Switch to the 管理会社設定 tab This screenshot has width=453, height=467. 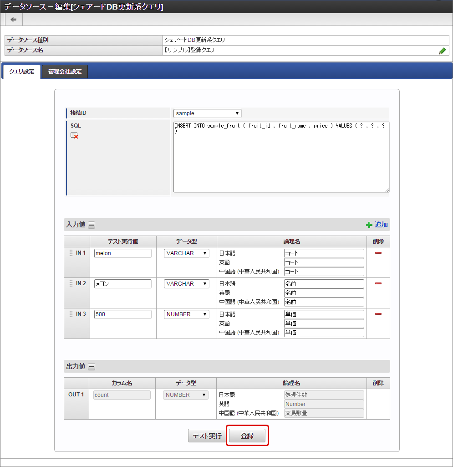tap(65, 72)
